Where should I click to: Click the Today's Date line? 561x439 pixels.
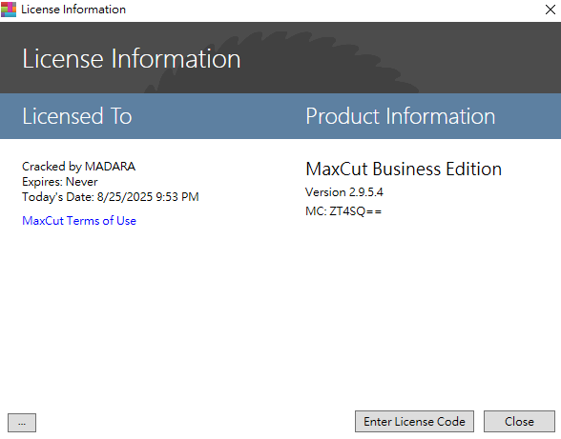tap(111, 197)
